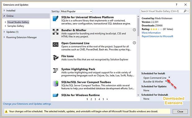Select the File Icons title
The image size is (192, 118).
(68, 56)
